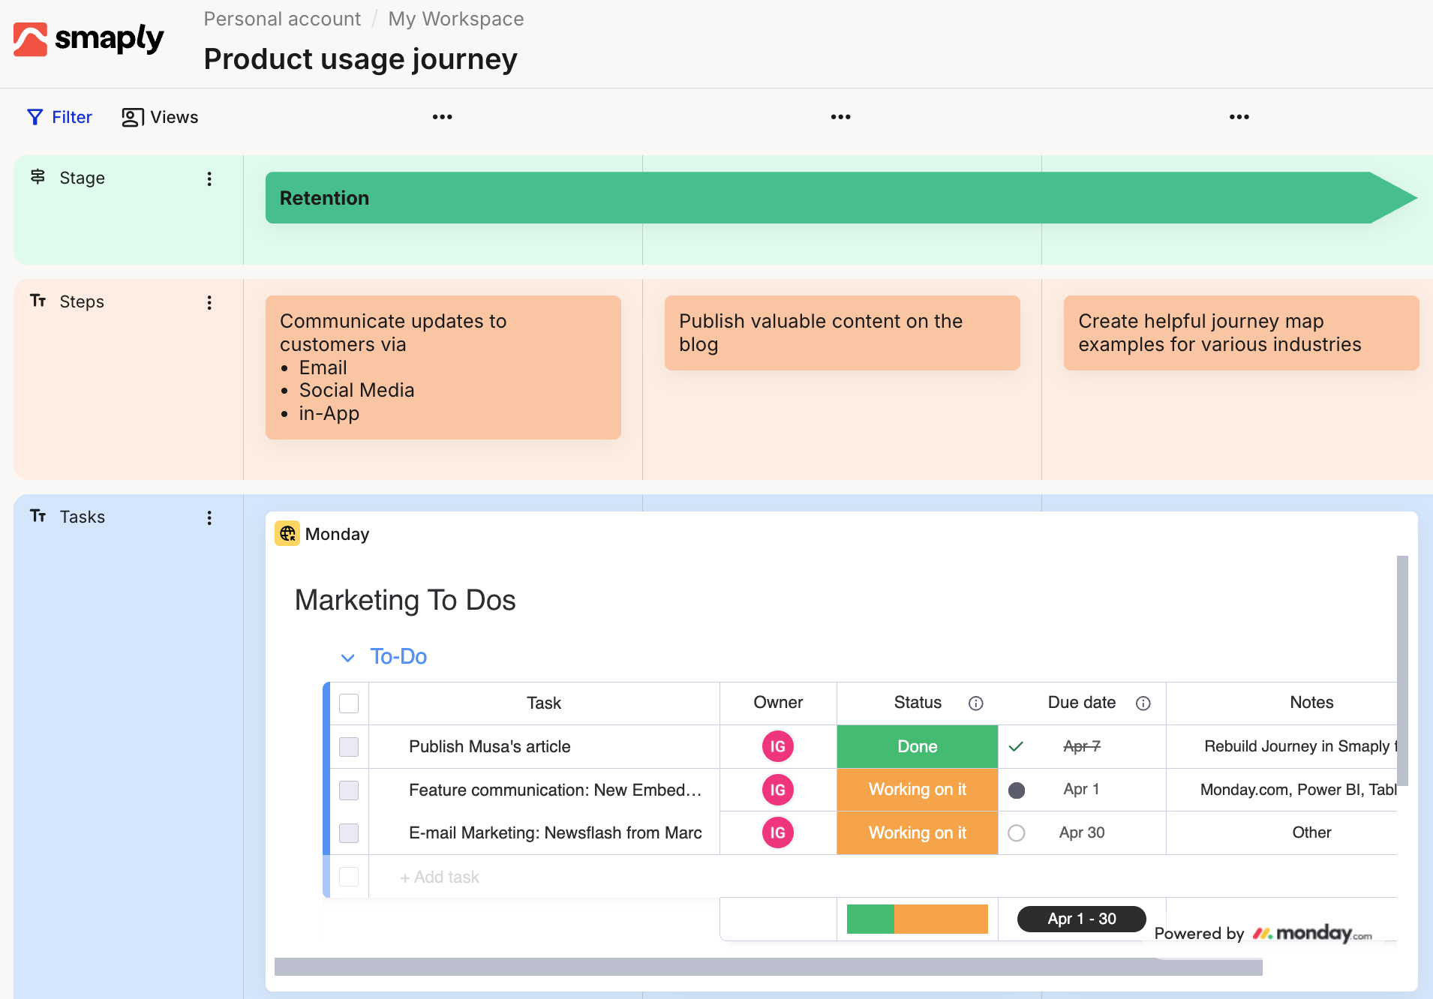Click the Powered by monday.com link
This screenshot has width=1433, height=999.
click(1263, 933)
